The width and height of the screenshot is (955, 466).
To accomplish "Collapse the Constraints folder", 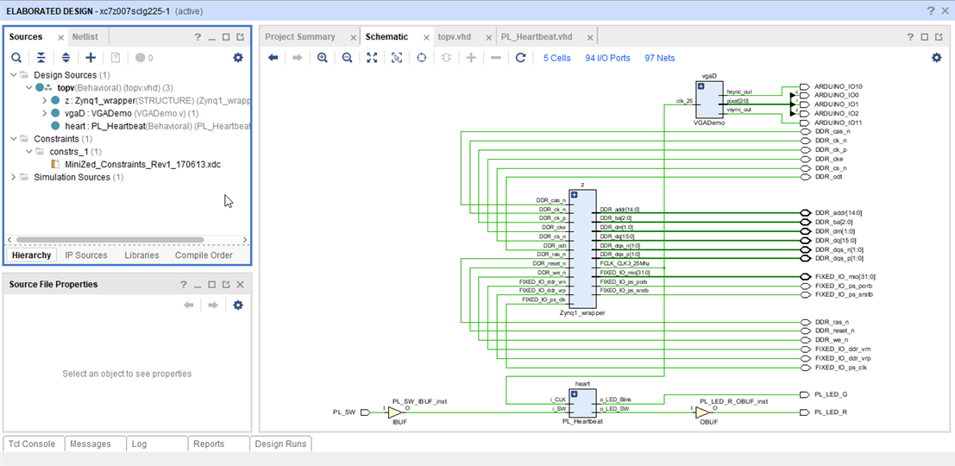I will click(13, 139).
